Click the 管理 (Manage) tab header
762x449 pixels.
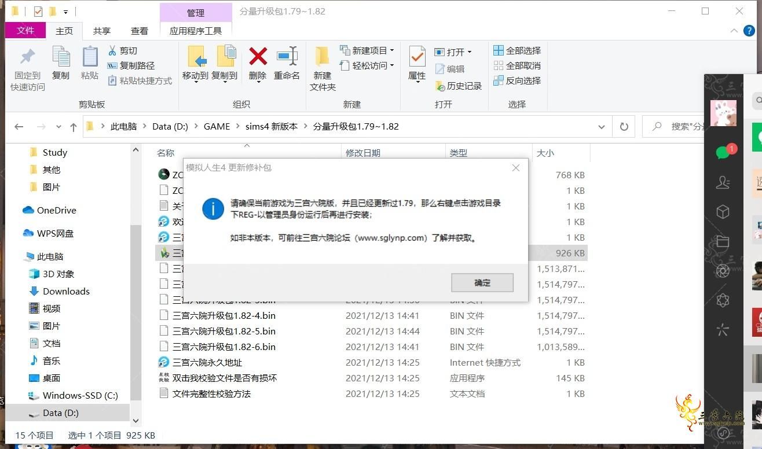196,12
